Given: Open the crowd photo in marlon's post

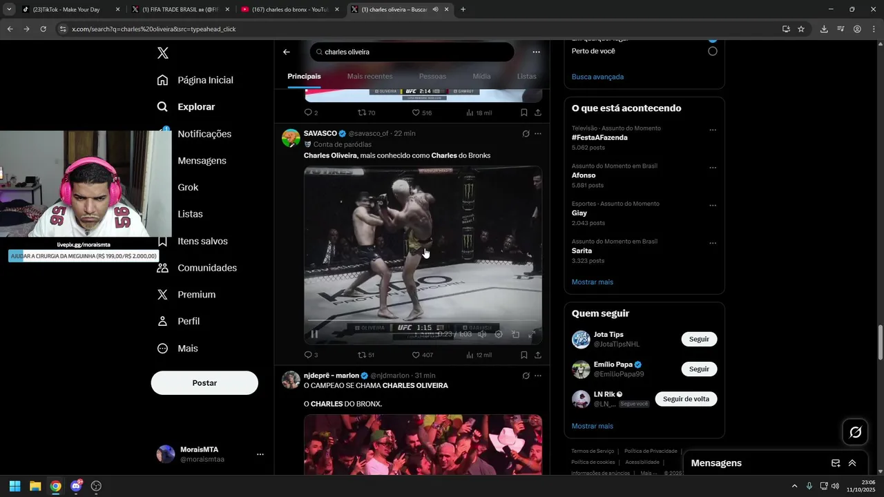Looking at the screenshot, I should point(423,444).
